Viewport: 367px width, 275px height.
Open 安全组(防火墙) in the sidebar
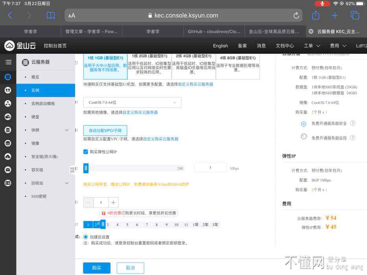(x=44, y=157)
